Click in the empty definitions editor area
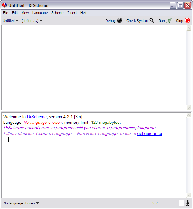Screen dimensions: 193x209 click(94, 68)
